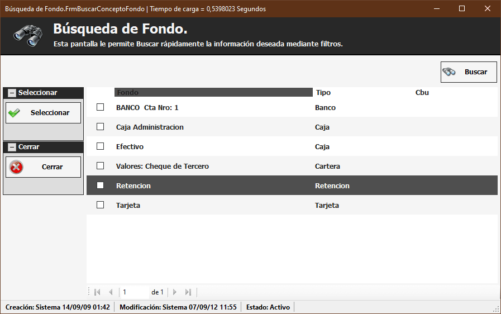The width and height of the screenshot is (501, 314).
Task: Select the Tarjeta row checkbox
Action: 101,205
